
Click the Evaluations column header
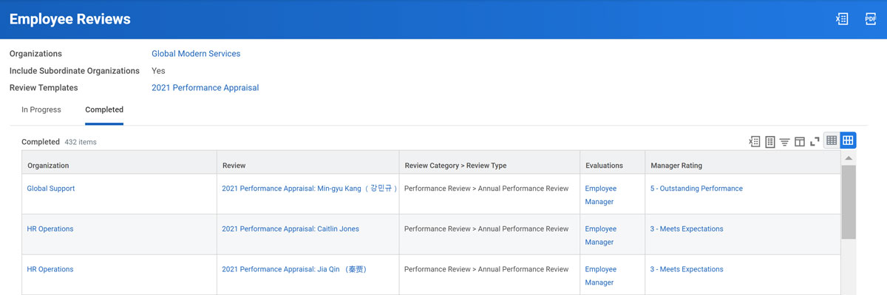(612, 163)
